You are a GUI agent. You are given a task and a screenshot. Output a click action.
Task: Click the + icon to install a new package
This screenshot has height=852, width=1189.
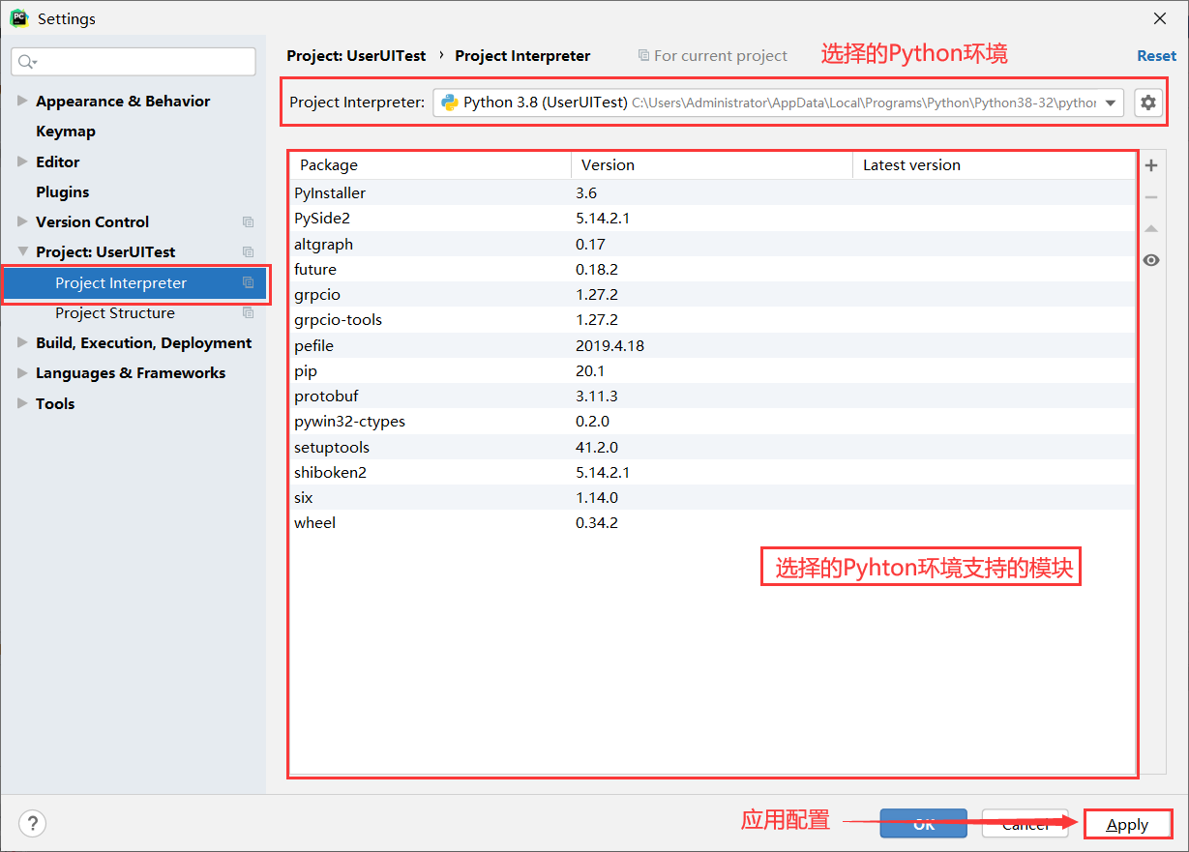pyautogui.click(x=1150, y=164)
